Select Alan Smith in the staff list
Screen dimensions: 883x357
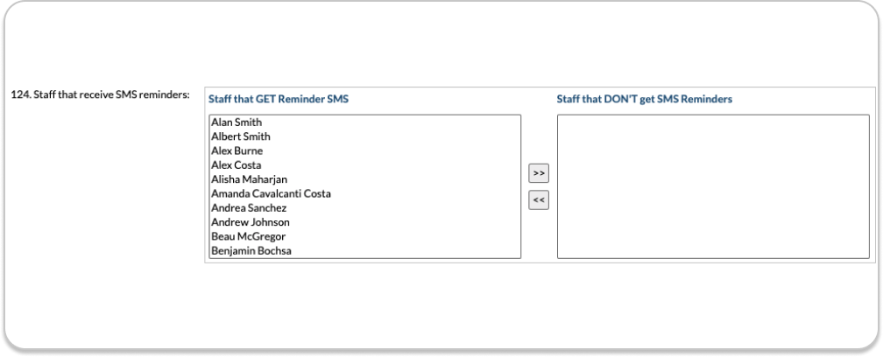pyautogui.click(x=237, y=122)
